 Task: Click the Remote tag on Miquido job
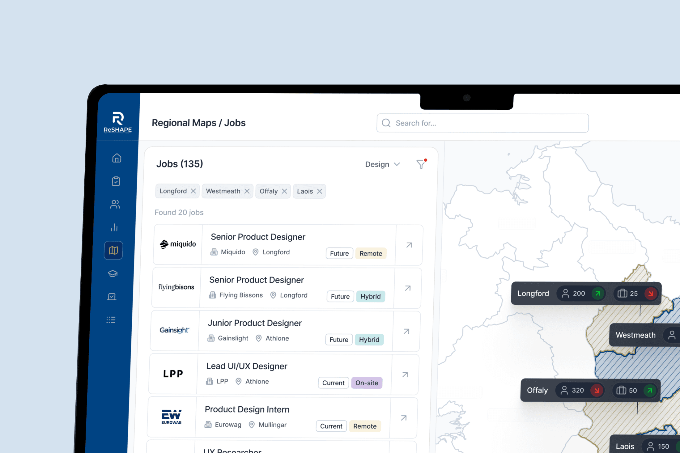tap(371, 253)
